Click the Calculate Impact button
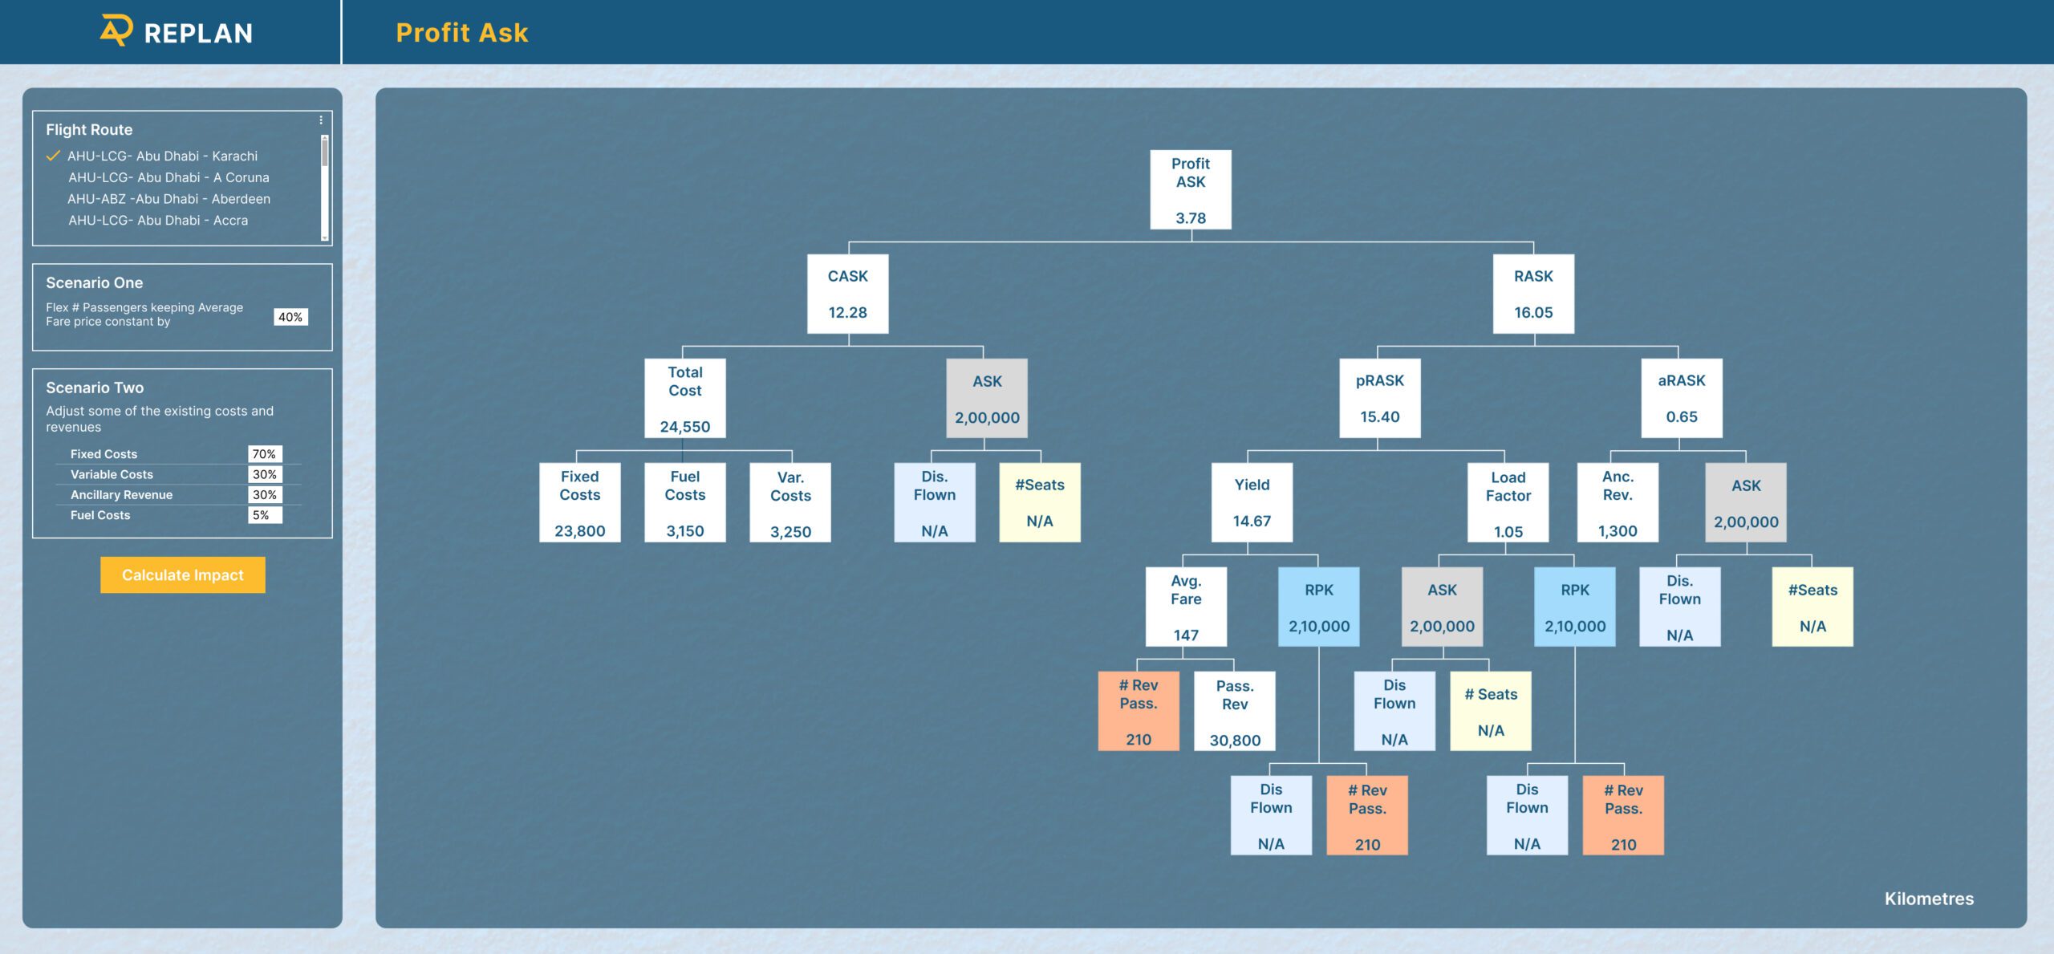The image size is (2054, 954). click(x=182, y=573)
